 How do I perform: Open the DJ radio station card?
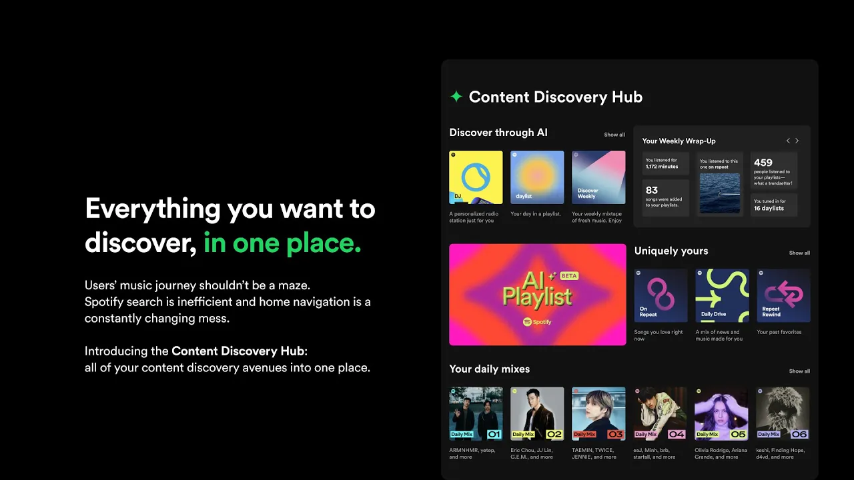coord(476,177)
